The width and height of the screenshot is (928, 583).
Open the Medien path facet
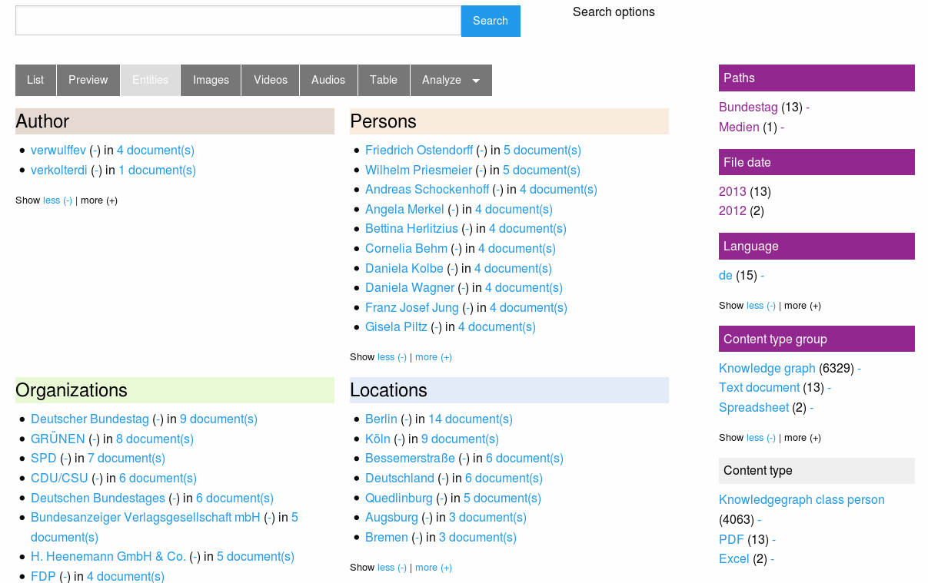click(x=739, y=127)
